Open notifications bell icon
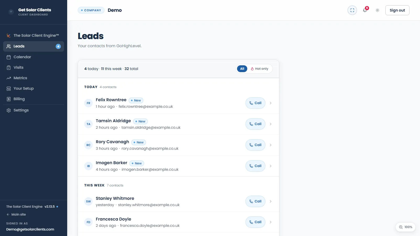Image resolution: width=420 pixels, height=236 pixels. [x=365, y=10]
